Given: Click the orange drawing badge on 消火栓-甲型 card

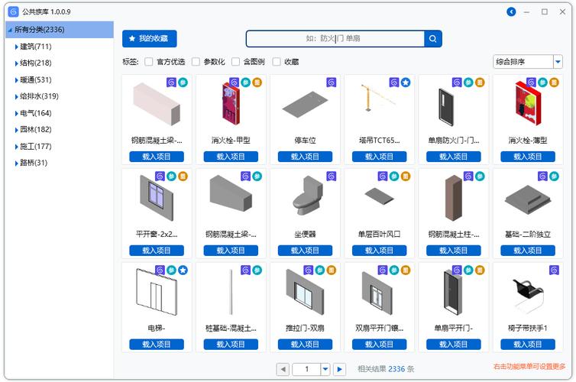Looking at the screenshot, I should pos(257,82).
